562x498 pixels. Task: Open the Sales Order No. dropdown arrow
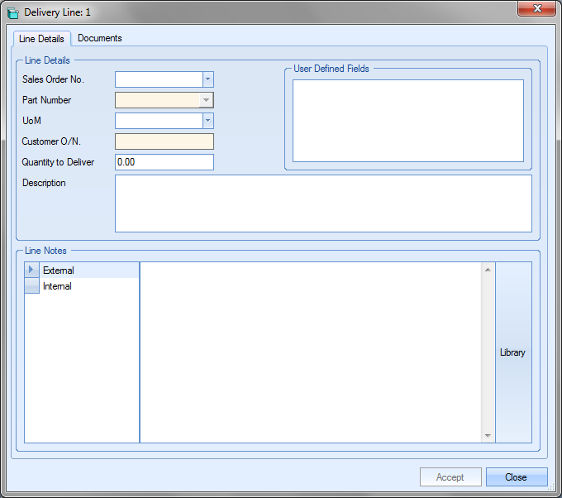coord(207,79)
